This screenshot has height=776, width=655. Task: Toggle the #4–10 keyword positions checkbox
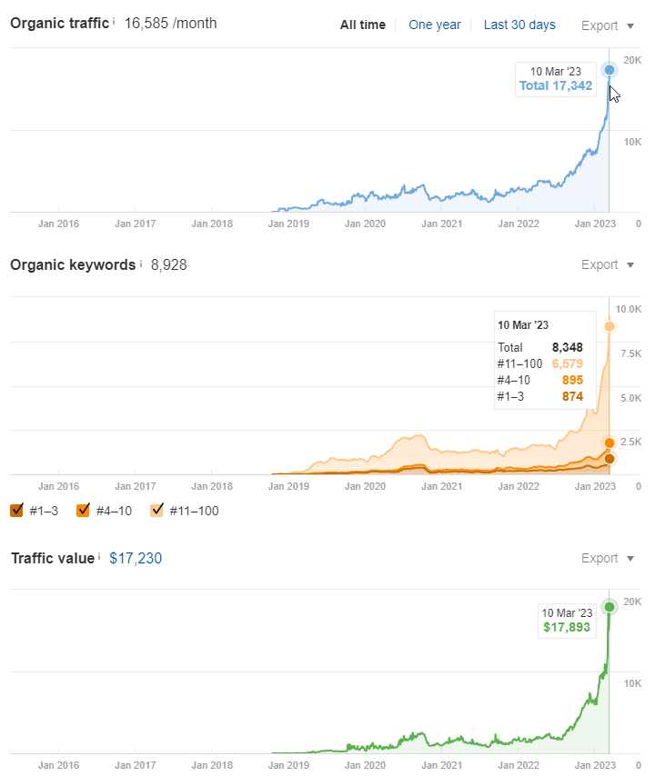(84, 510)
